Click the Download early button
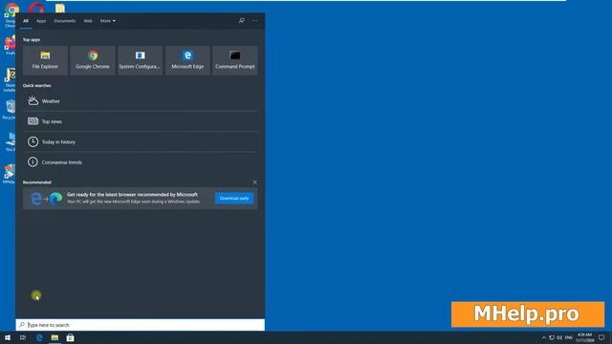This screenshot has height=344, width=612. (234, 198)
